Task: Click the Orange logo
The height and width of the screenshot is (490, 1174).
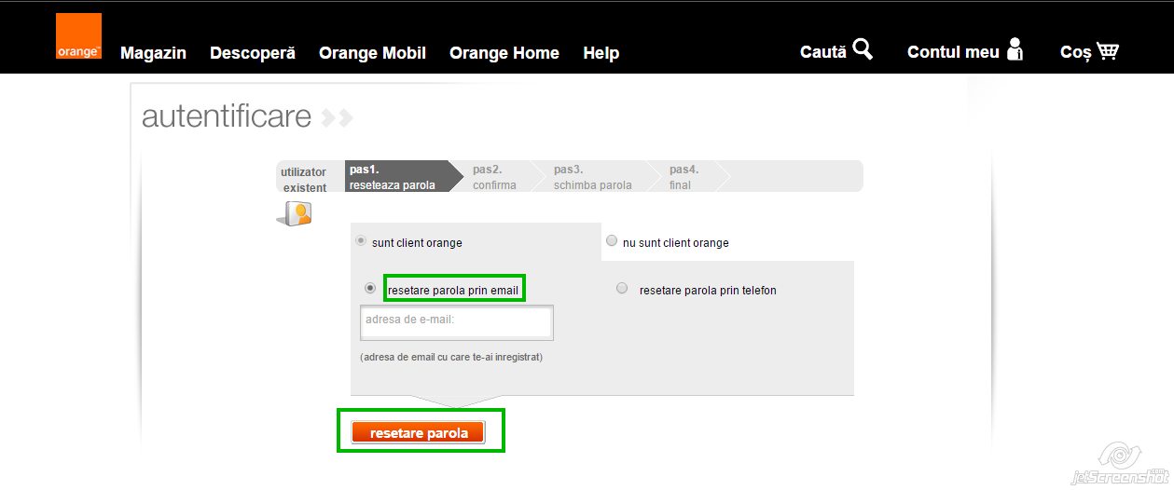Action: point(78,36)
